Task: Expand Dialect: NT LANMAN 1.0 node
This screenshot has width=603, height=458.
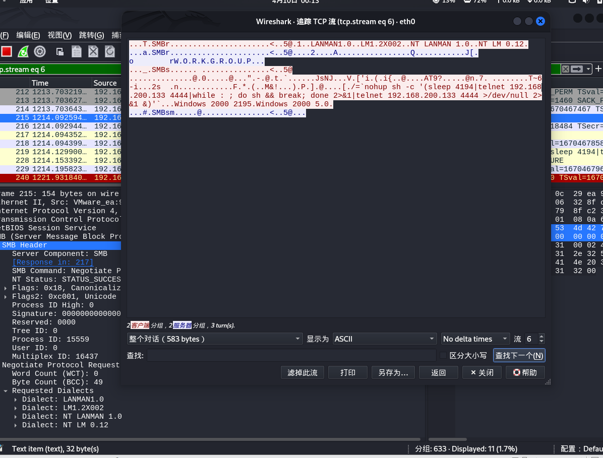Action: (x=16, y=417)
